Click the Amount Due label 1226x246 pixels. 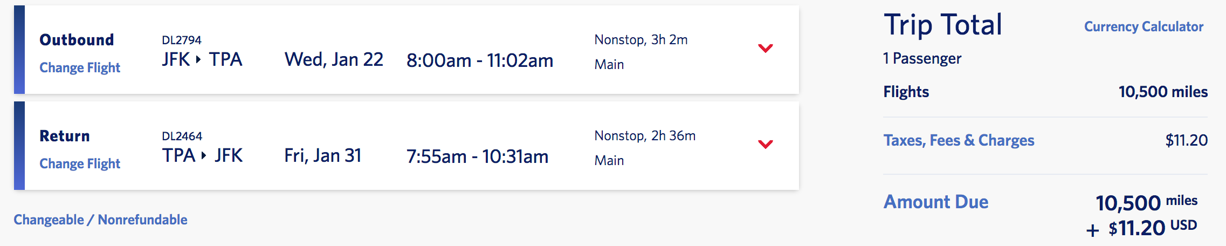coord(936,202)
